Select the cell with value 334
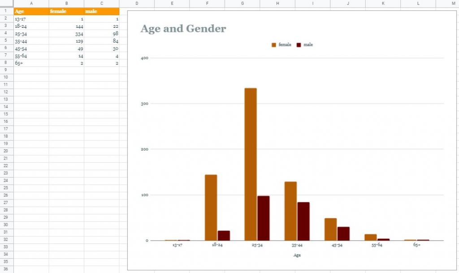This screenshot has height=273, width=459. point(66,33)
